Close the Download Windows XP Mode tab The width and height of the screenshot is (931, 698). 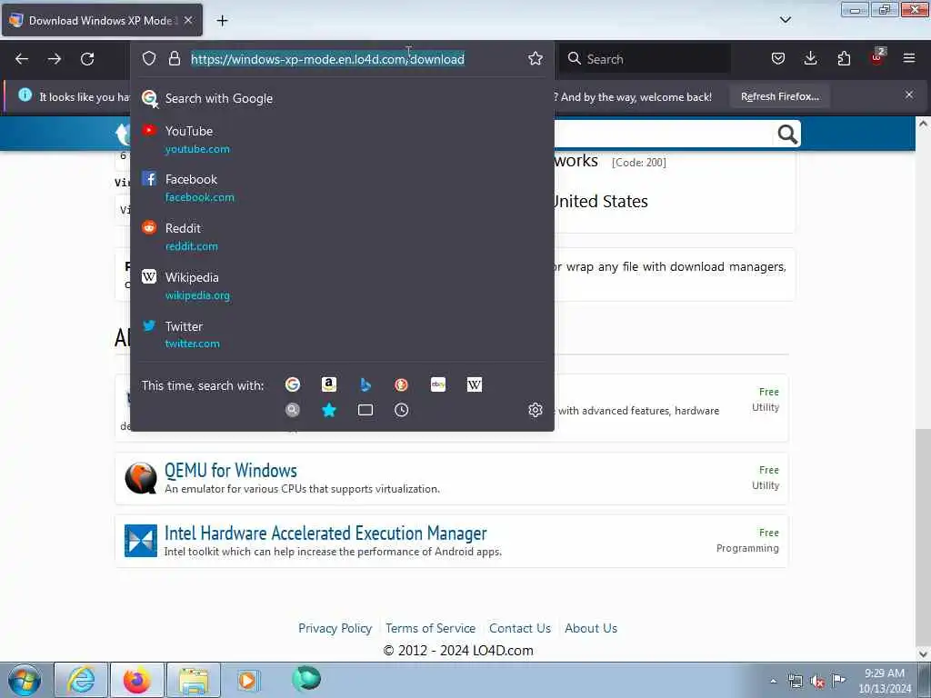[x=188, y=20]
